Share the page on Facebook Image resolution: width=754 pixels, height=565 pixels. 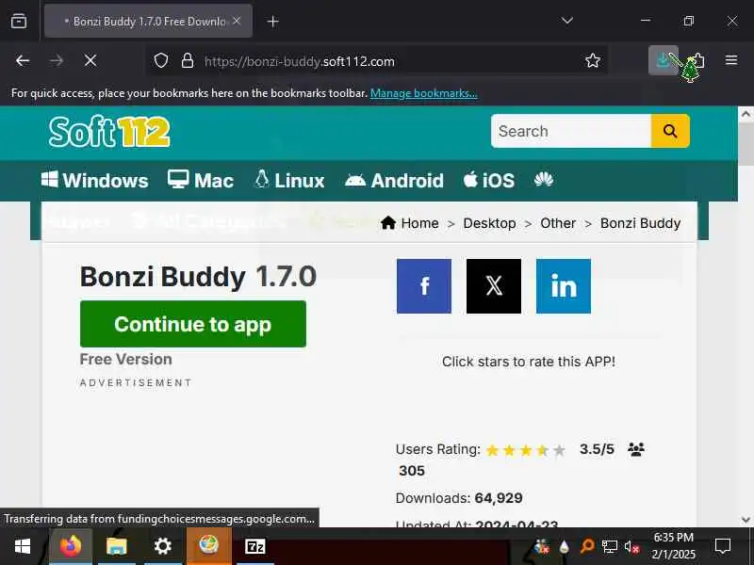(x=424, y=286)
